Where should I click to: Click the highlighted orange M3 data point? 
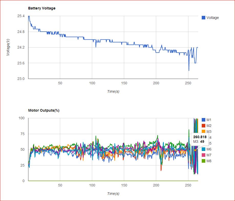(195, 150)
